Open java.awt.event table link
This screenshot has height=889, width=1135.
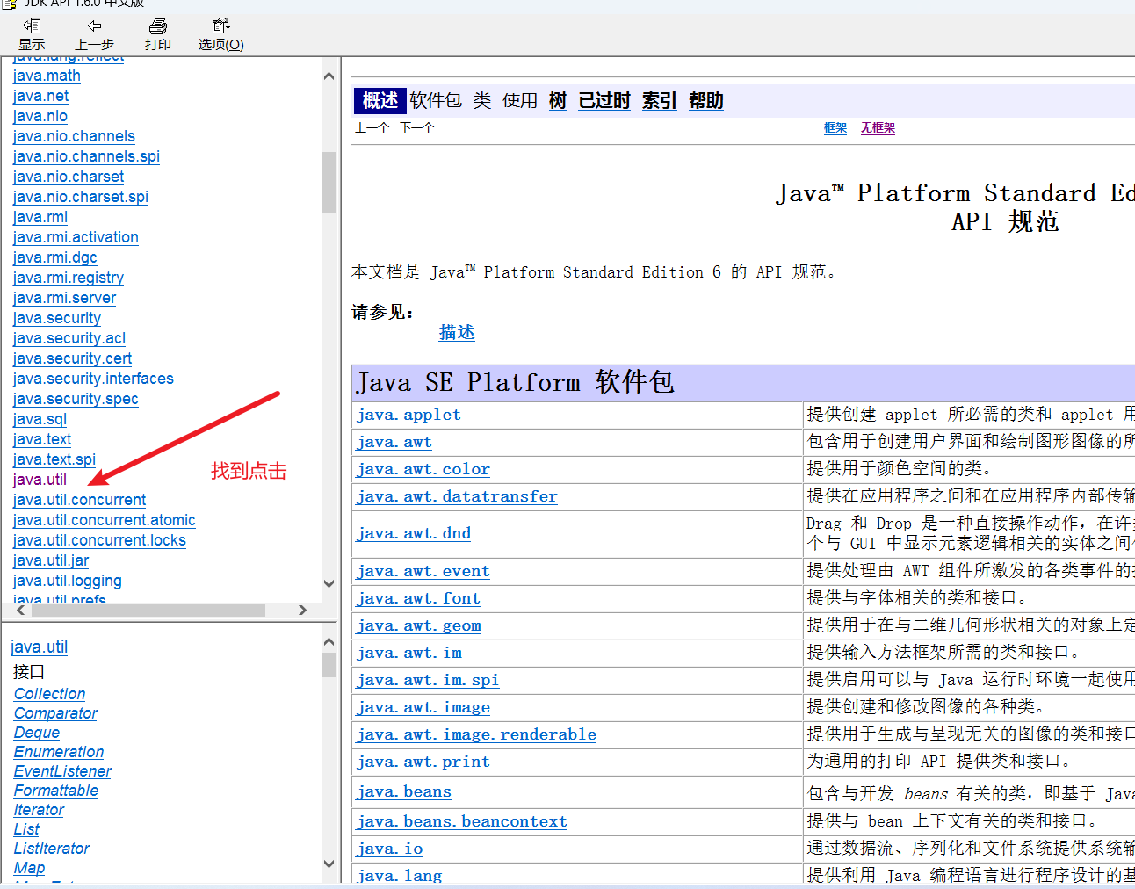[423, 571]
